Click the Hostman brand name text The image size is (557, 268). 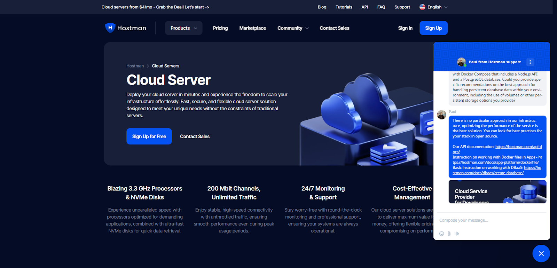[x=132, y=28]
